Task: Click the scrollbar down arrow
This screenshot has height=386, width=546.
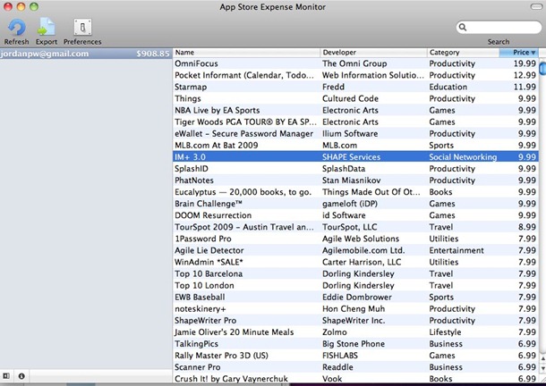Action: [x=542, y=368]
